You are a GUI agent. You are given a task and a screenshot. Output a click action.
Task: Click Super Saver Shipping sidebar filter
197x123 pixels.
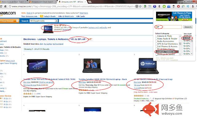coord(9,63)
